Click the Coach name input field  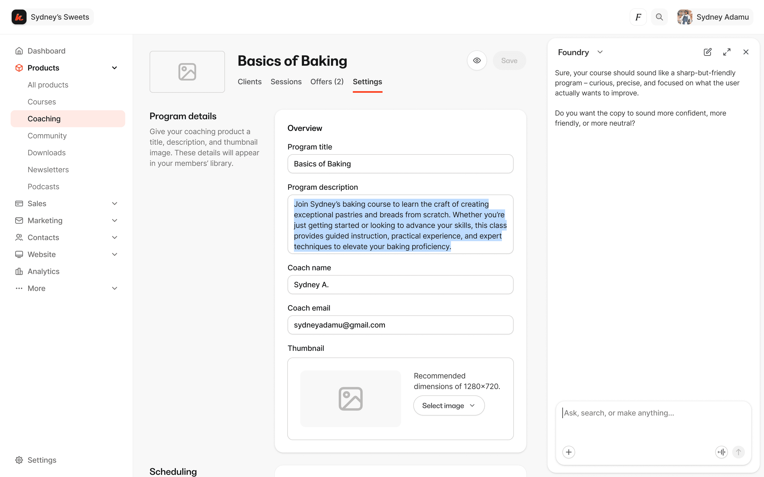click(400, 285)
